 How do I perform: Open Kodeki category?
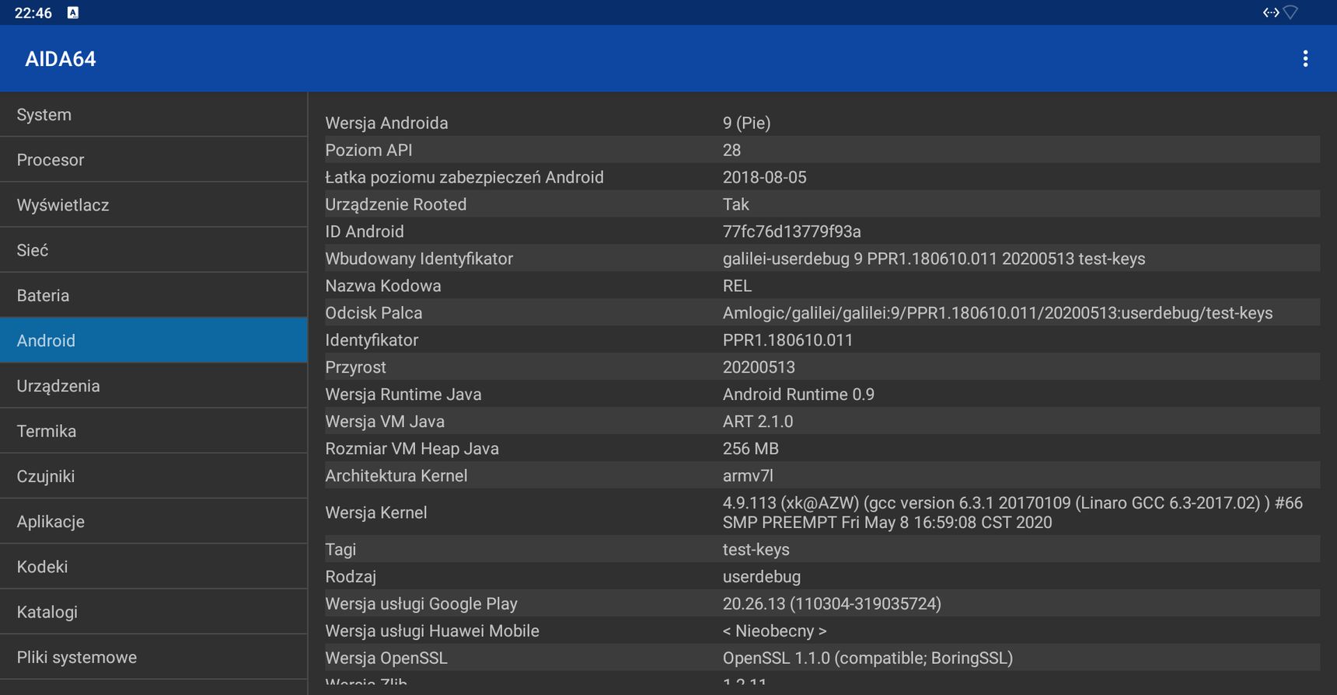tap(154, 567)
